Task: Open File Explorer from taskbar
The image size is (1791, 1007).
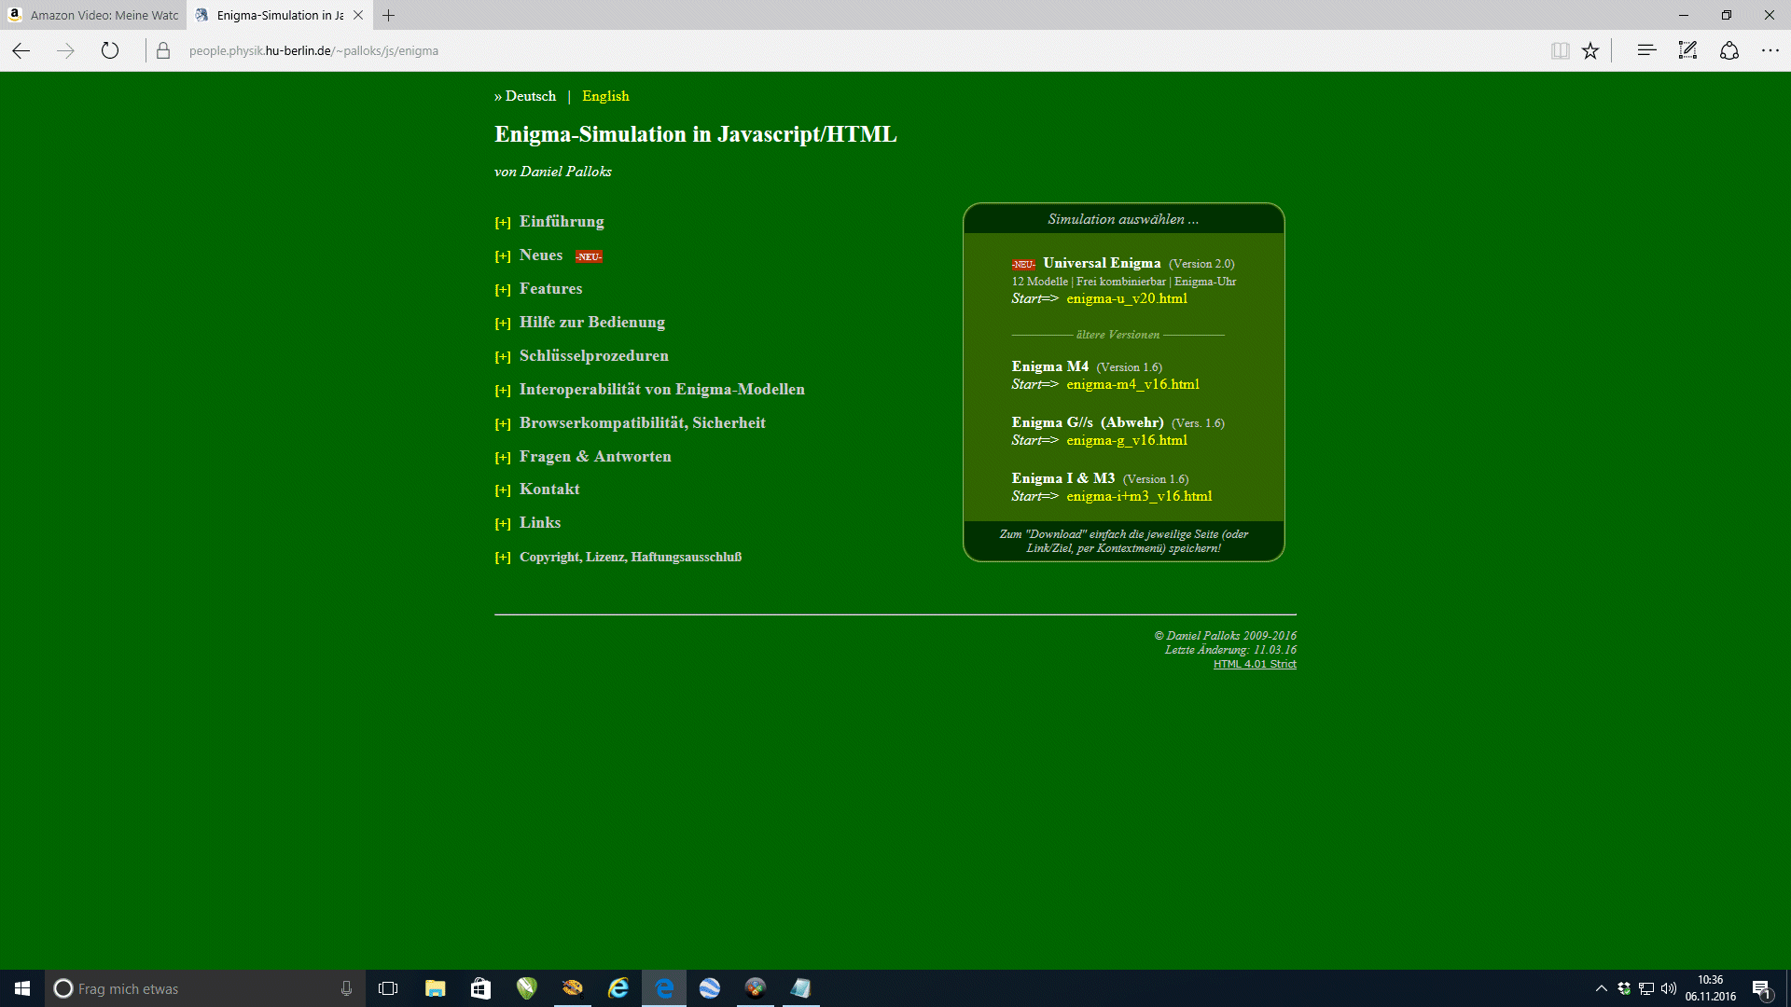Action: pyautogui.click(x=435, y=988)
